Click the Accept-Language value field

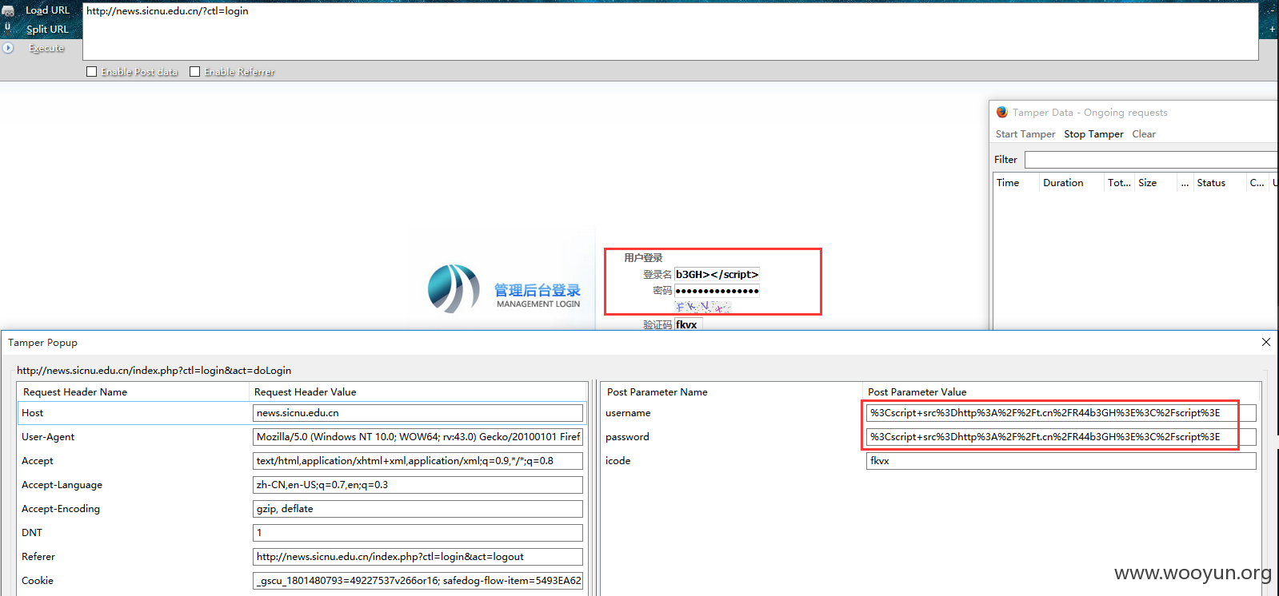click(x=418, y=485)
